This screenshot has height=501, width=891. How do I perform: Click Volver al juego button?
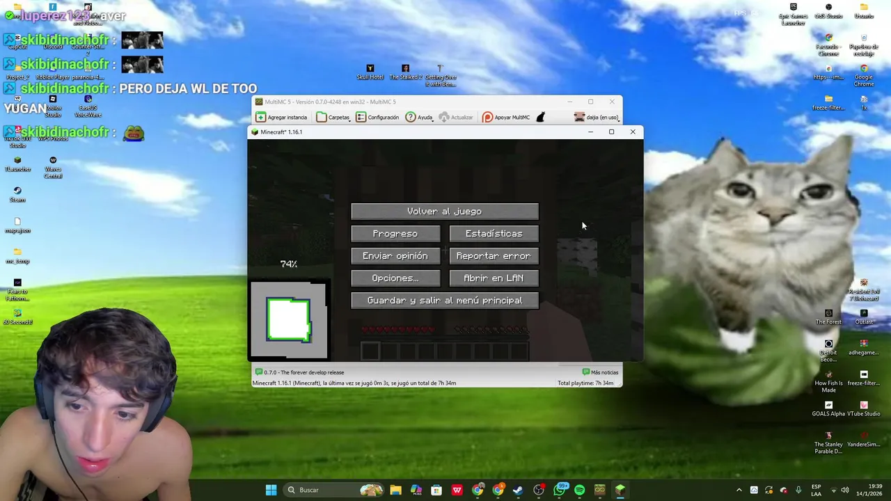(445, 211)
